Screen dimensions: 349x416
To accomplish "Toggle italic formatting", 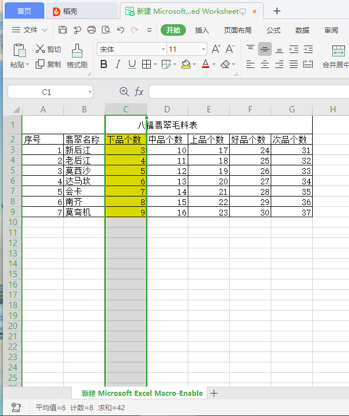I will point(117,64).
